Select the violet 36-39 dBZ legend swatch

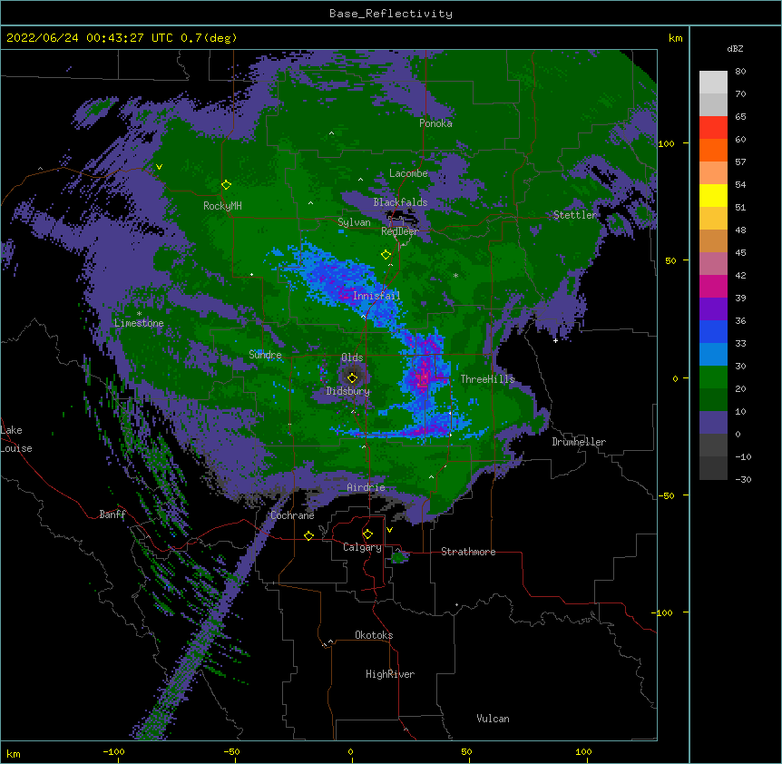pyautogui.click(x=713, y=309)
